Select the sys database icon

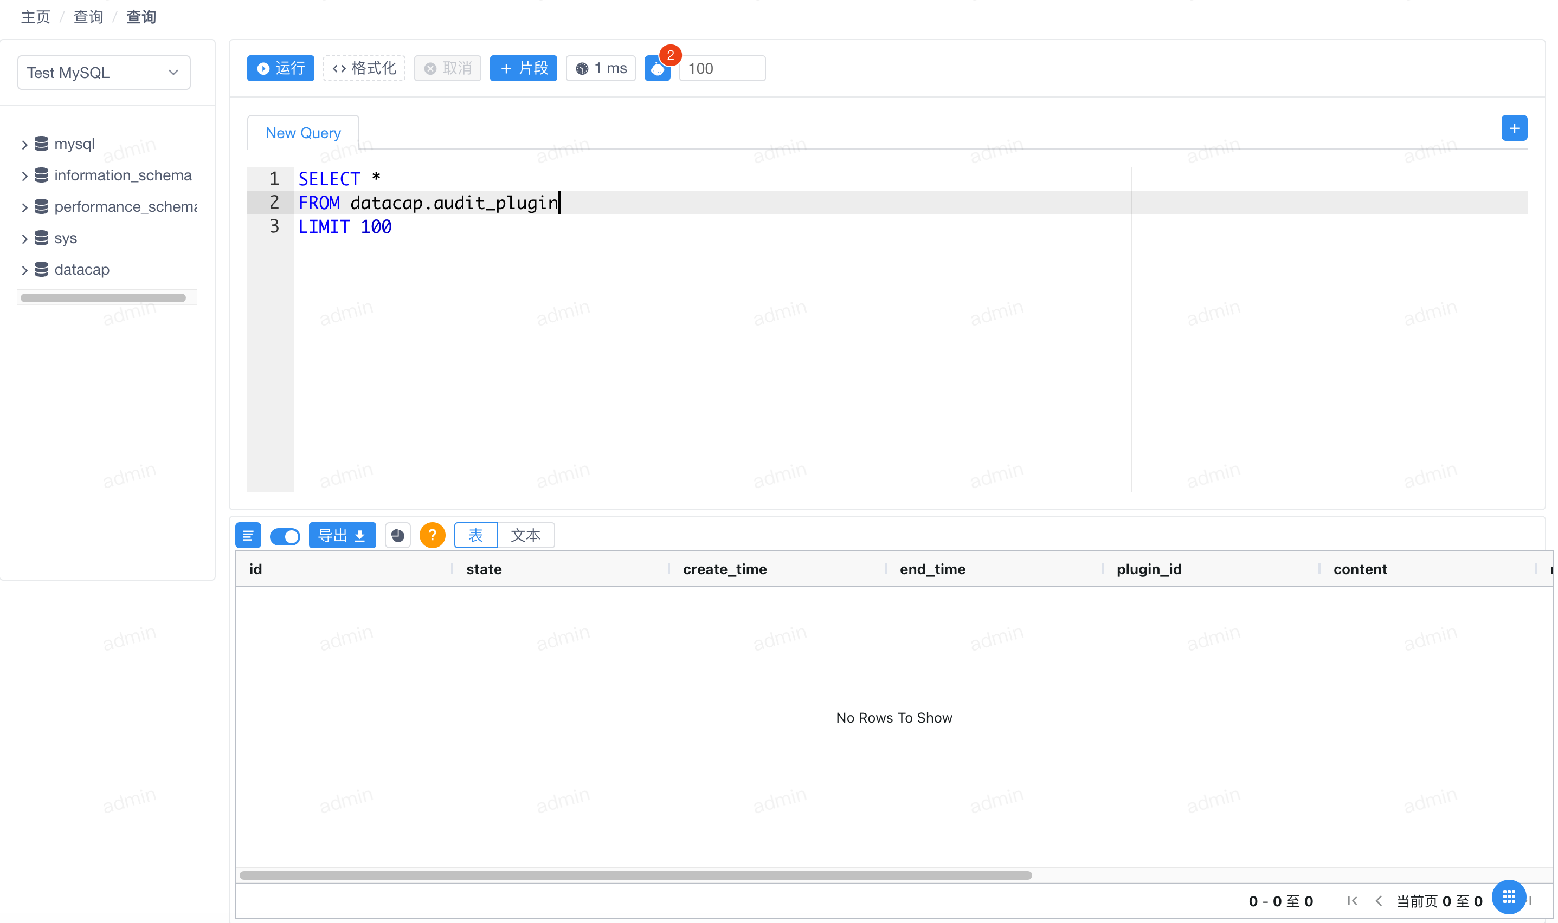(41, 238)
